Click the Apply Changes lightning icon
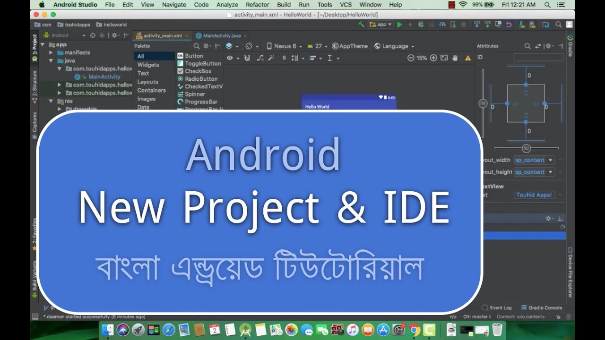The image size is (605, 340). pos(410,25)
